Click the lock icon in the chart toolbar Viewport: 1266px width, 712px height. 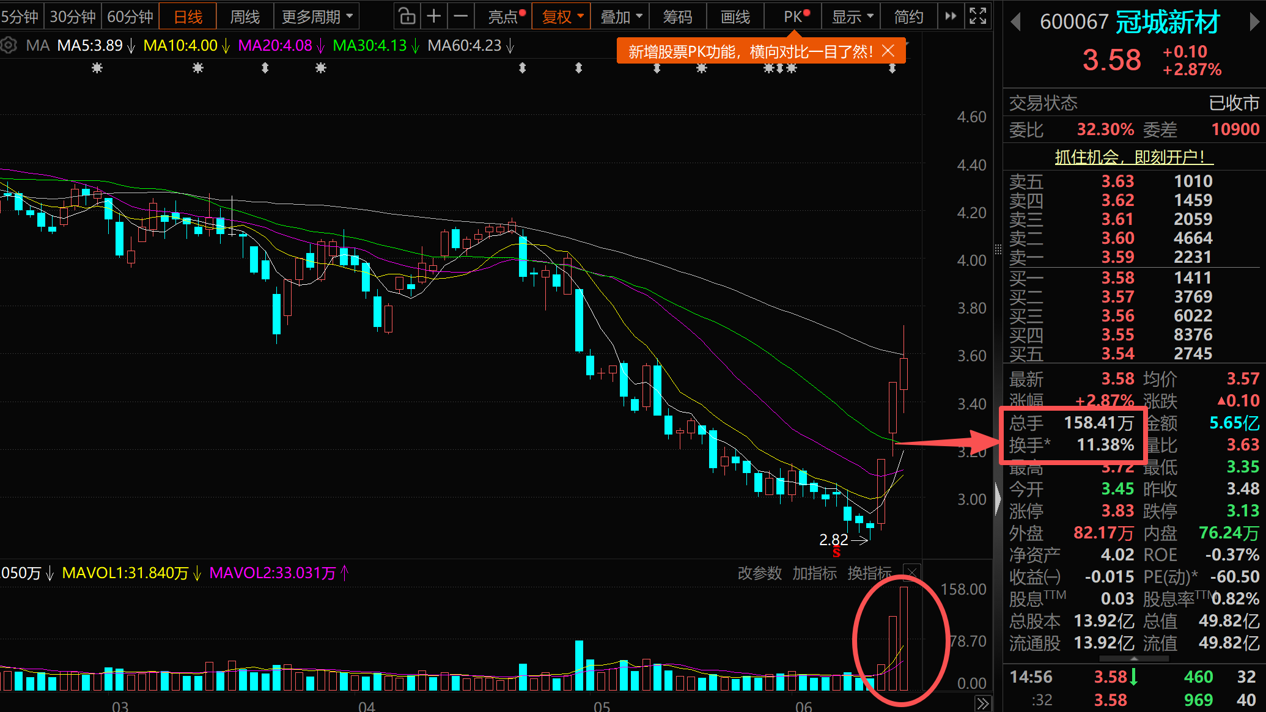407,17
